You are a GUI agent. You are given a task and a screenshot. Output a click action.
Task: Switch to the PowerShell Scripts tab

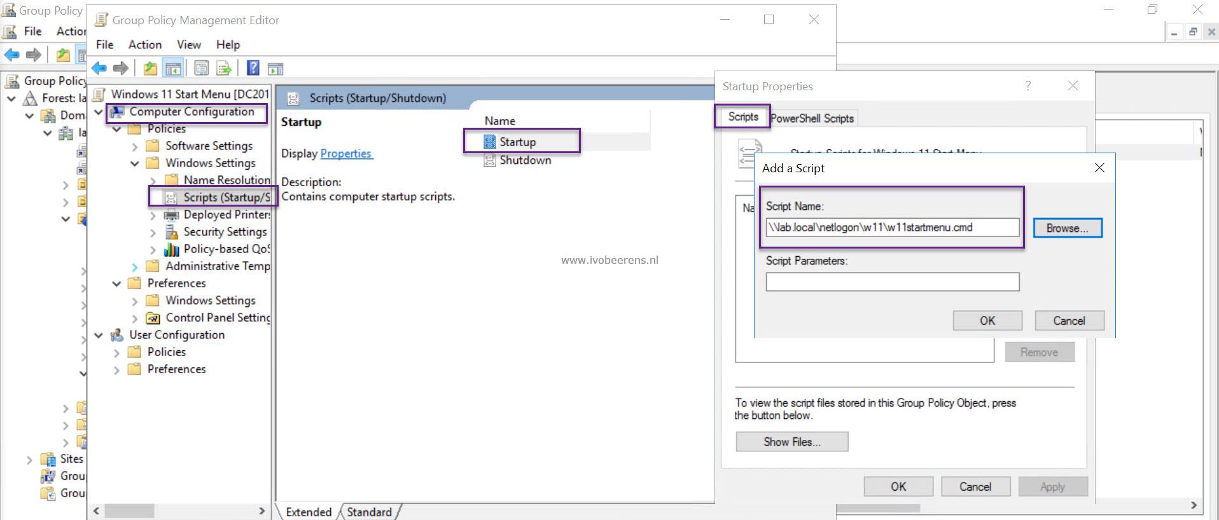point(812,118)
